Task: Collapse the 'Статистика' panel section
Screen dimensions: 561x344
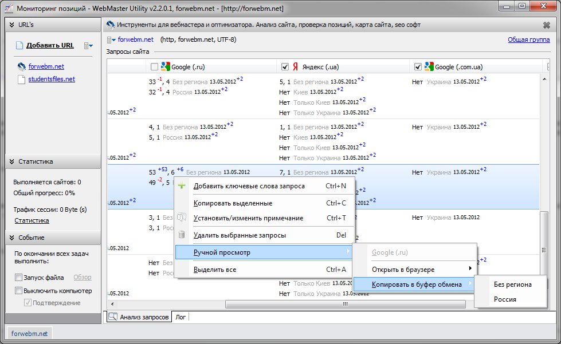Action: 11,162
